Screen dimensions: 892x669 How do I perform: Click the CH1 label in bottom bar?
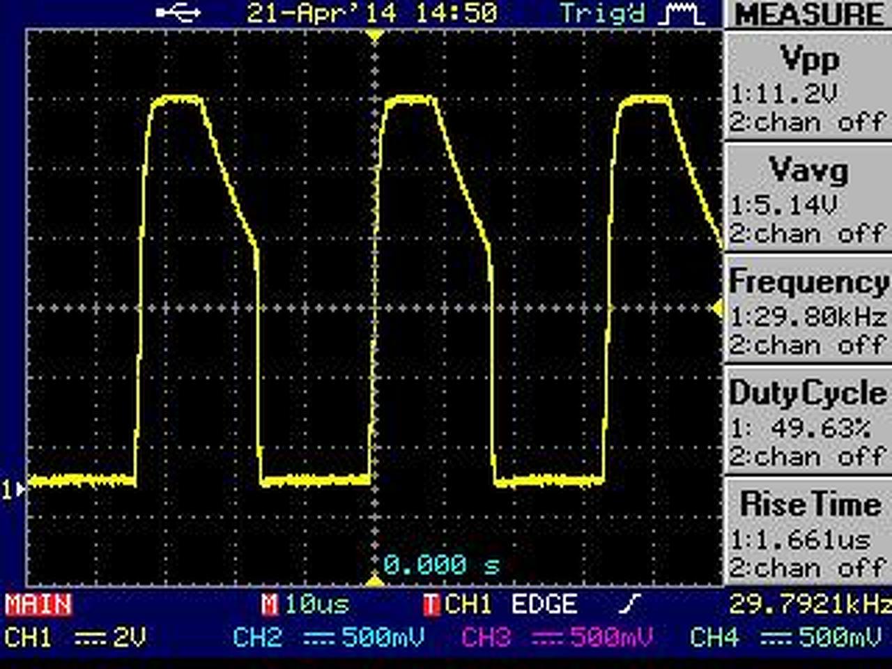pyautogui.click(x=28, y=637)
